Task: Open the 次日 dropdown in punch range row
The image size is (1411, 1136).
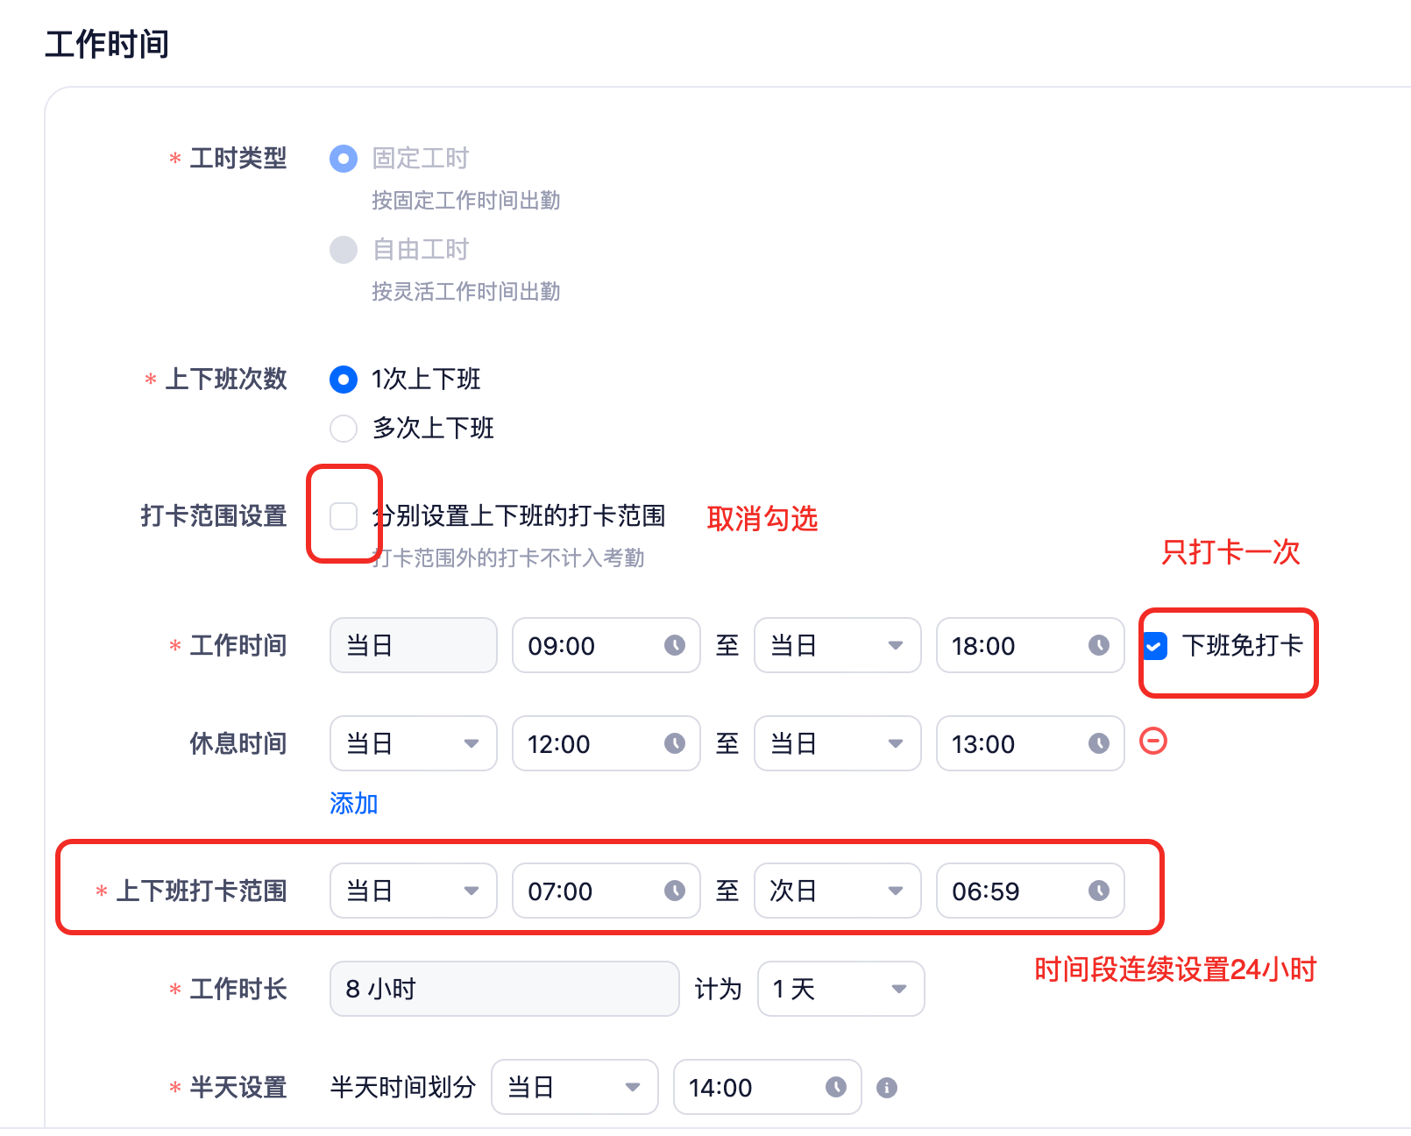Action: click(837, 891)
